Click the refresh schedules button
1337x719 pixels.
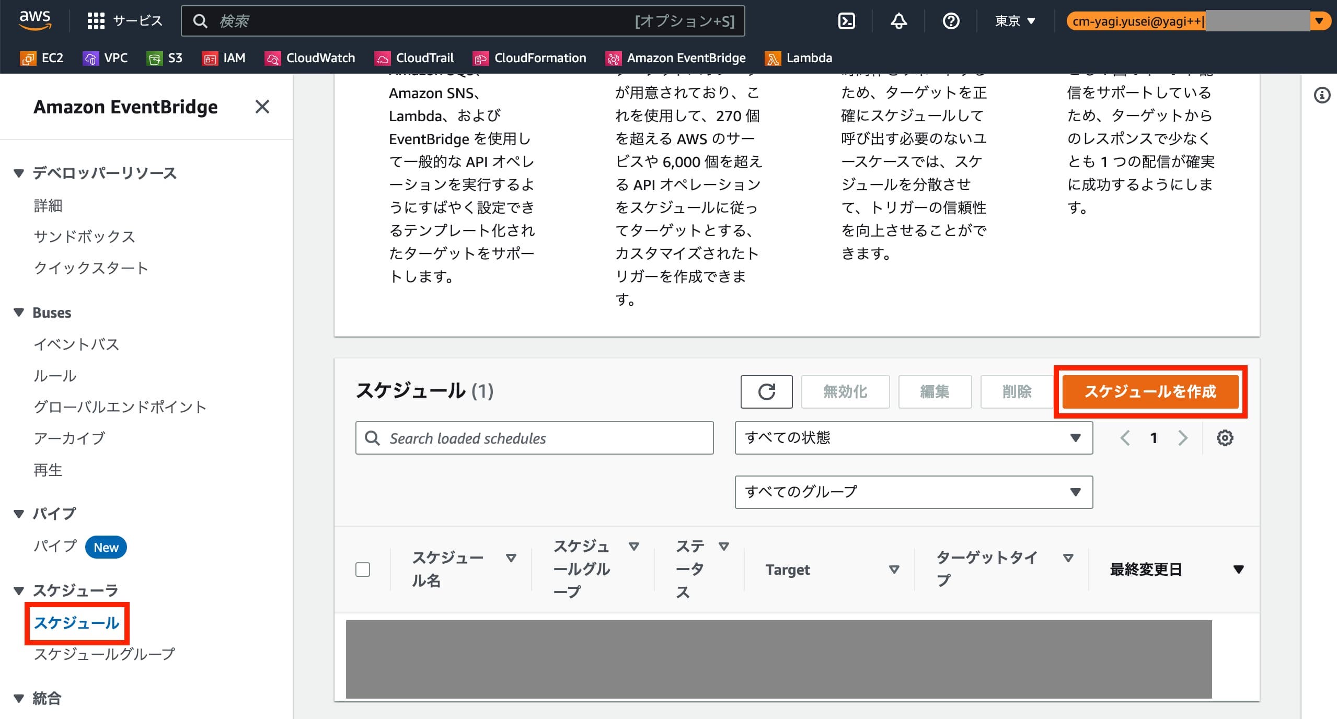766,391
